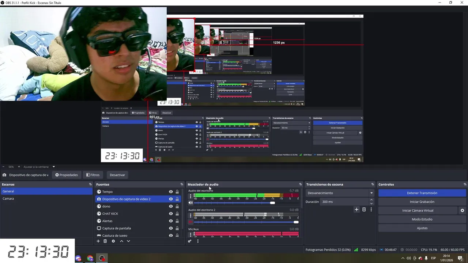Select the Tempo source row
The height and width of the screenshot is (263, 468).
tap(139, 192)
